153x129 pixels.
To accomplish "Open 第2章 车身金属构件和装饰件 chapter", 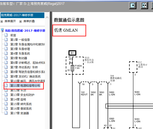I will coord(28,44).
